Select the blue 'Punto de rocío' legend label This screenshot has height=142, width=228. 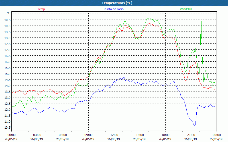point(113,9)
